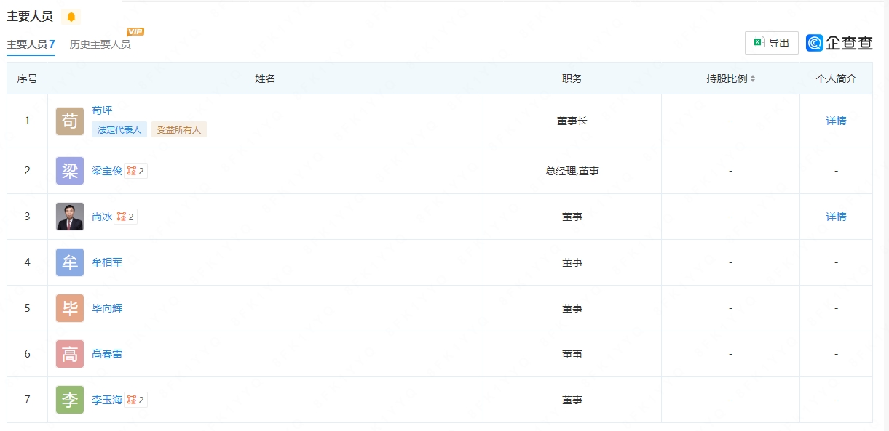Open 梁宝俊 avatar tile
Screen dimensions: 889x431
(x=70, y=171)
